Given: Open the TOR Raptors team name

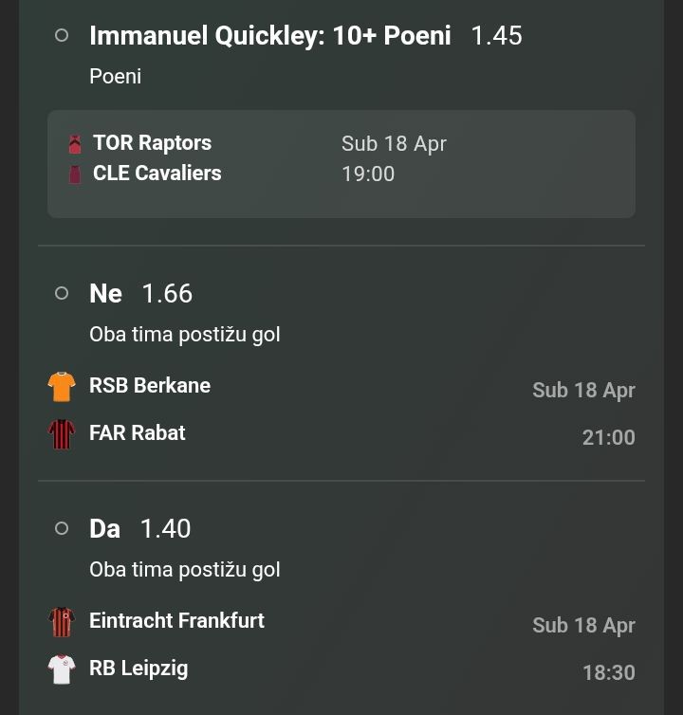Looking at the screenshot, I should [152, 143].
